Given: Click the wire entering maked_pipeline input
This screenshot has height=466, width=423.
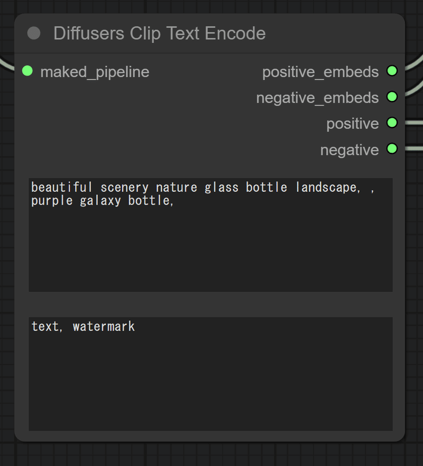Looking at the screenshot, I should (6, 64).
